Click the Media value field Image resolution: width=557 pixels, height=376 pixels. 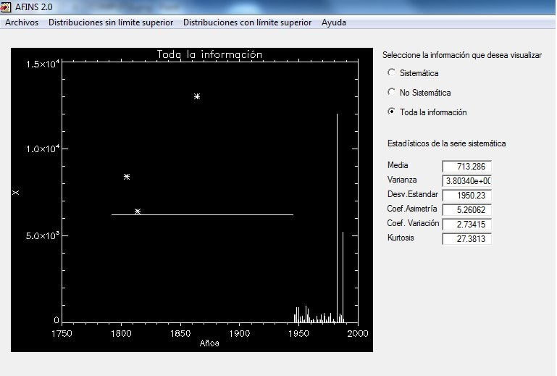click(466, 166)
